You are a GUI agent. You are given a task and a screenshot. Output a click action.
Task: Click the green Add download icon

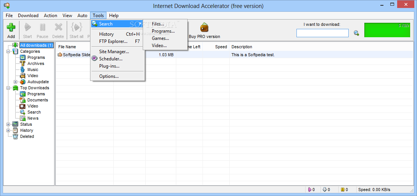[x=11, y=27]
